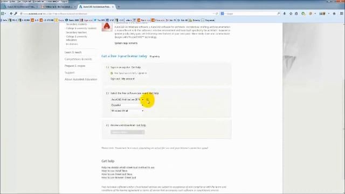
Task: Click Get help link beside Sign in or register
Action: click(x=136, y=67)
